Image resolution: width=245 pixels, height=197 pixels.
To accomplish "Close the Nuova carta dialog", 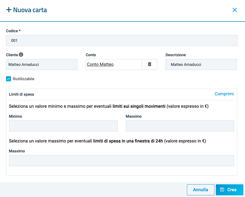I will 235,10.
